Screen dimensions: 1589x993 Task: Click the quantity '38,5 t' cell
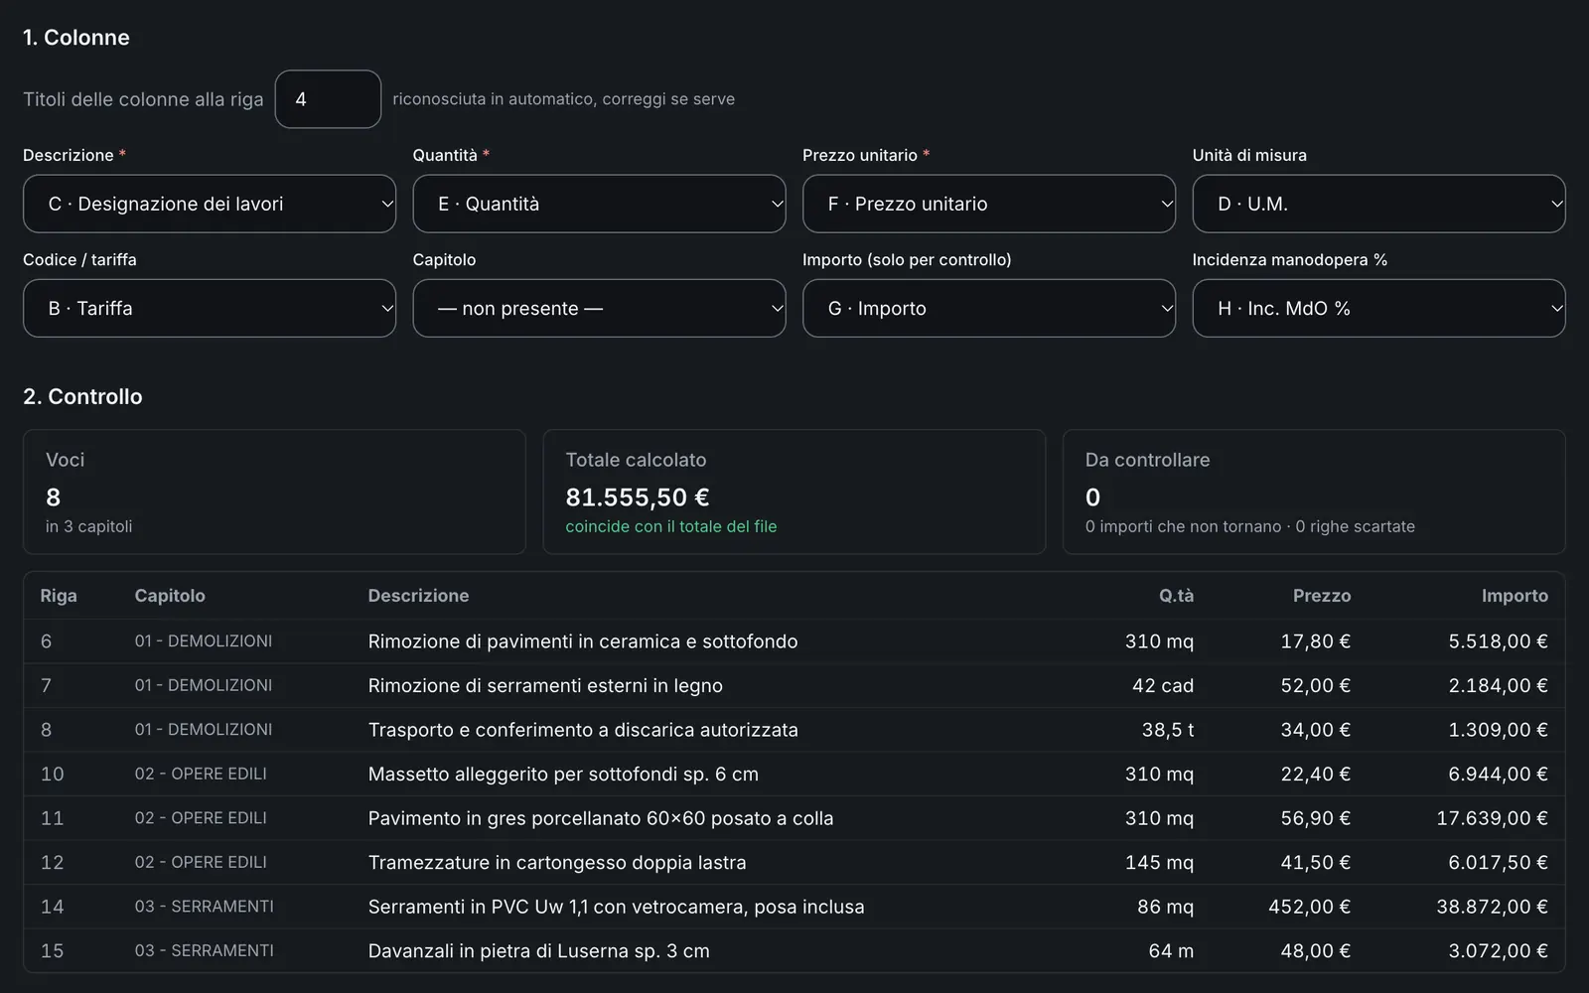point(1168,730)
